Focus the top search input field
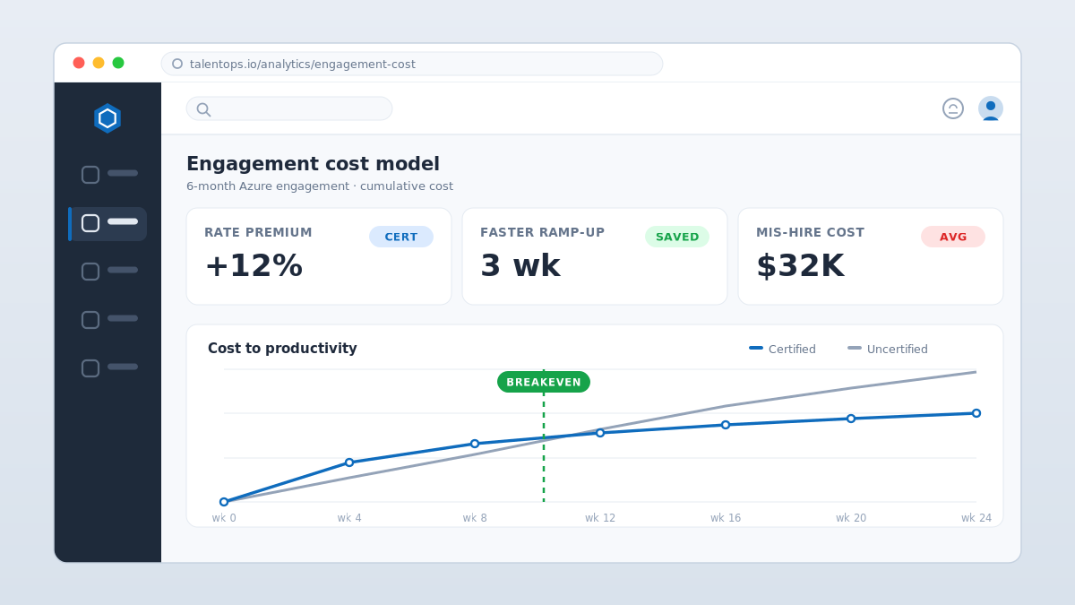This screenshot has width=1075, height=605. click(289, 108)
